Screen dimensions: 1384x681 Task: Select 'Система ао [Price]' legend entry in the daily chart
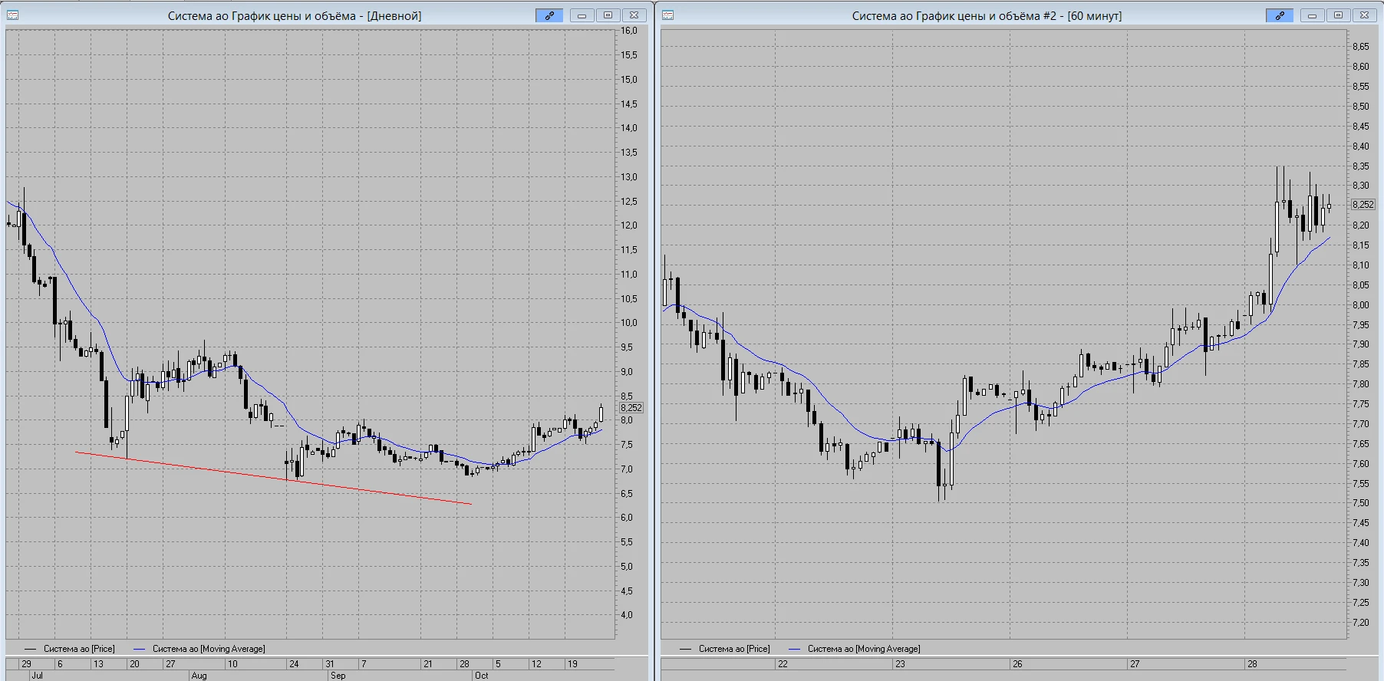(x=79, y=649)
